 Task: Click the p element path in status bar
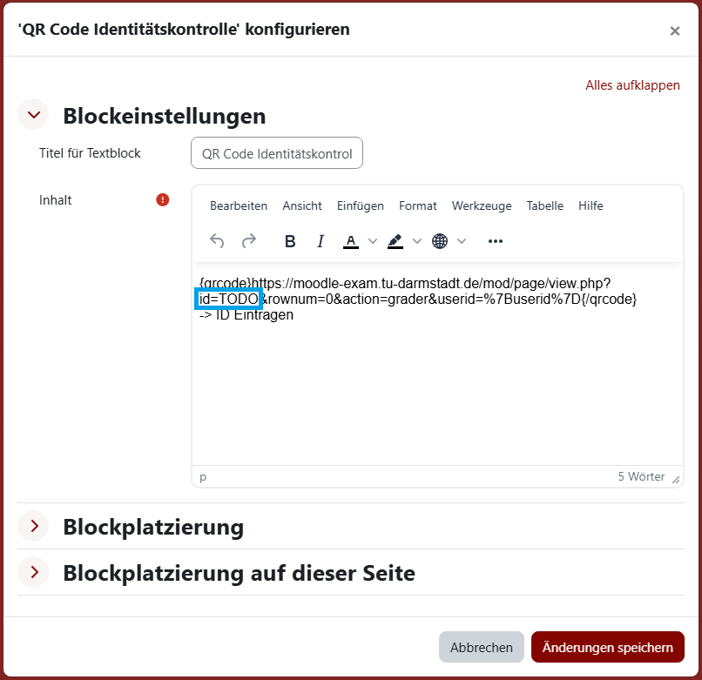[203, 477]
